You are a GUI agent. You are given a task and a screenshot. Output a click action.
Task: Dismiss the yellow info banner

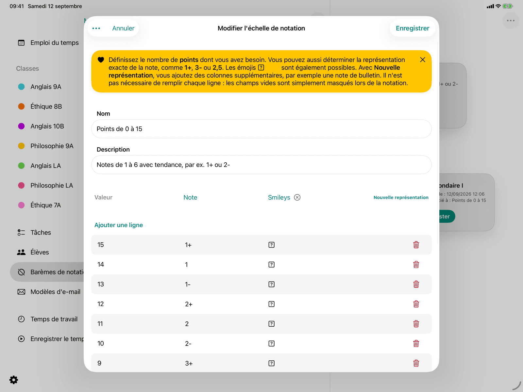point(422,60)
